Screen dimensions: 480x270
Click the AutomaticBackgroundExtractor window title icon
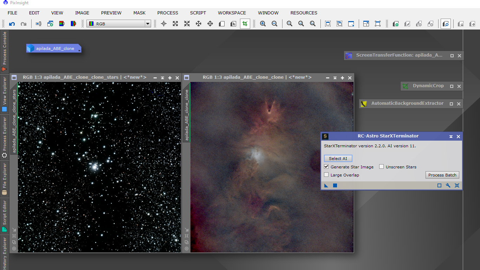pyautogui.click(x=364, y=104)
